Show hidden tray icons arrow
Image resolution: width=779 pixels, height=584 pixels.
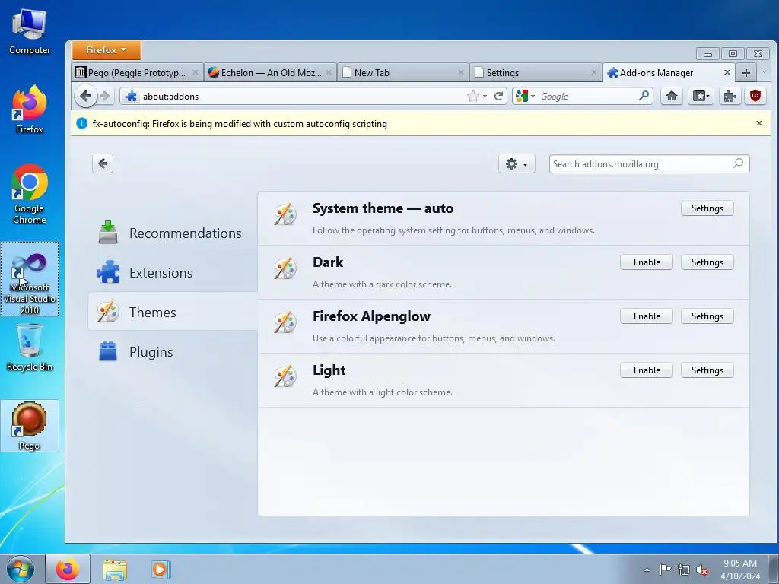coord(647,570)
